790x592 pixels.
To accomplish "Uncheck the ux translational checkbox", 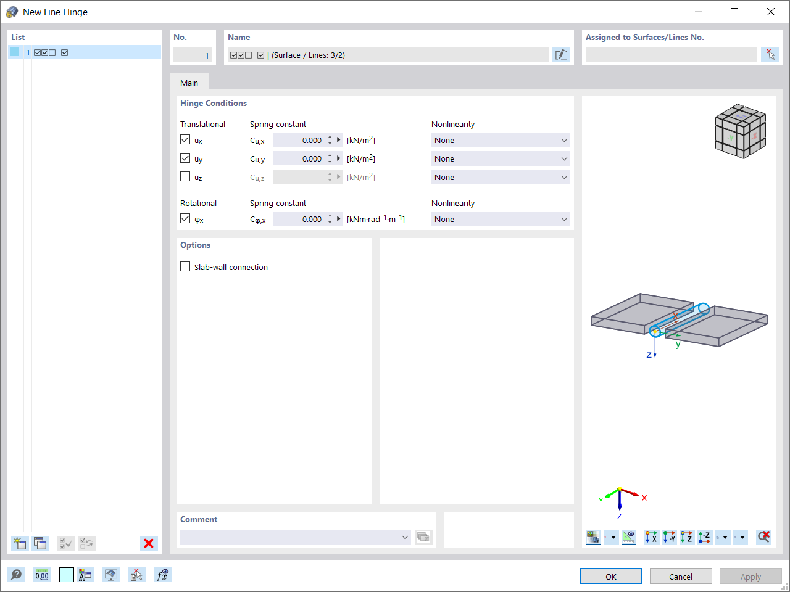I will coord(185,140).
